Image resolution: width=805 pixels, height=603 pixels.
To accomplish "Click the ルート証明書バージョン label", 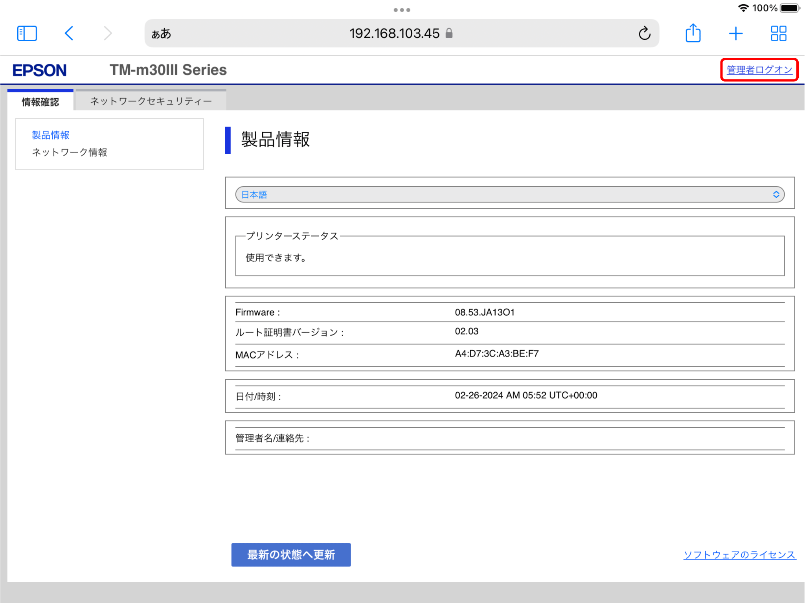I will (290, 333).
